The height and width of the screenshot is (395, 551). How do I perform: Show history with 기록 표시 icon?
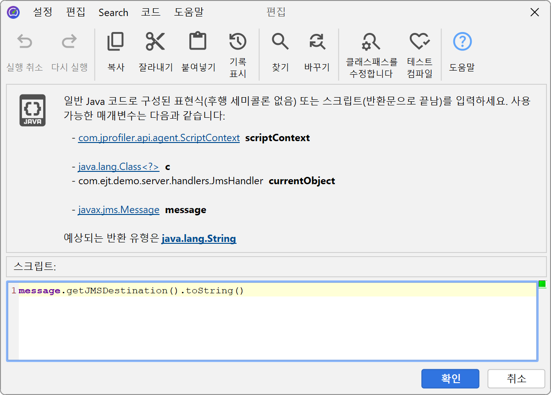[238, 42]
